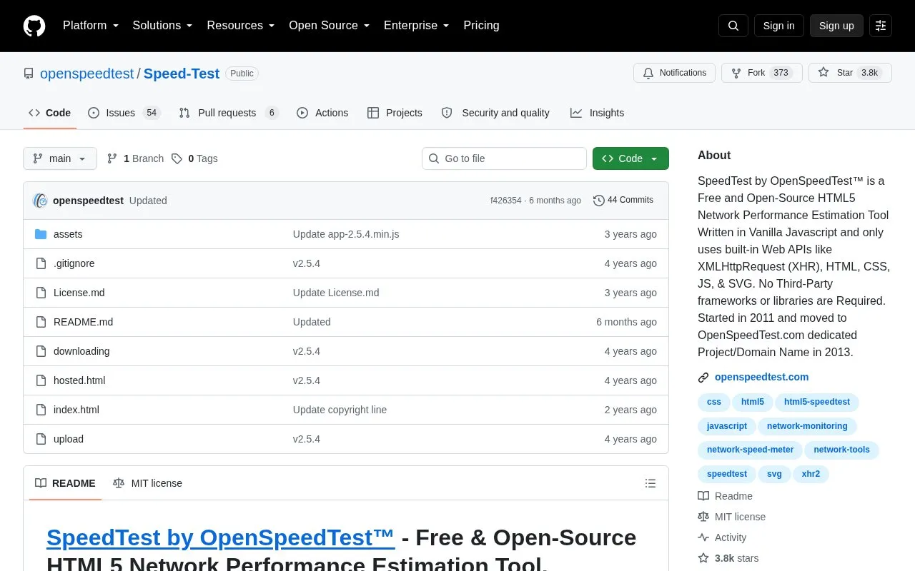Open the openspeedtest owner link
The height and width of the screenshot is (571, 915).
86,74
